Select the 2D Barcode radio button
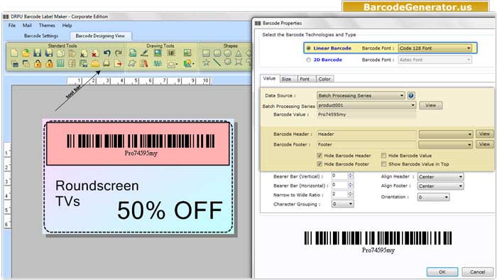Viewport: 497px width, 280px height. tap(308, 60)
